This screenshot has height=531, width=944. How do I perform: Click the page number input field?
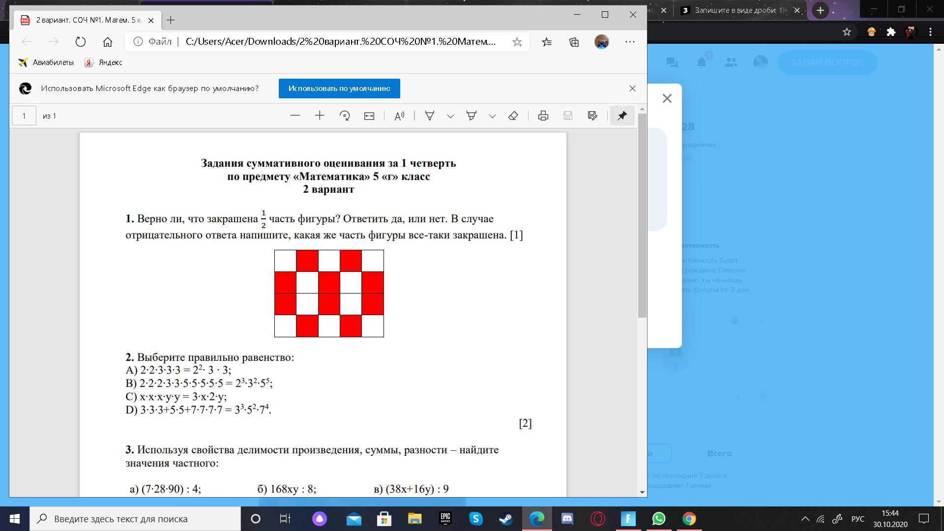pyautogui.click(x=24, y=116)
